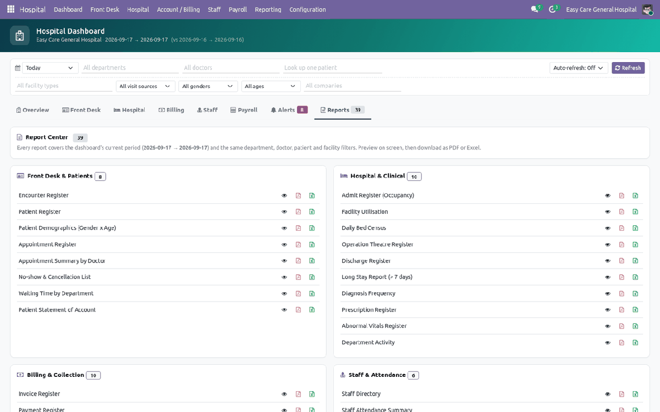Open the apps grid menu icon
660x412 pixels.
point(10,9)
